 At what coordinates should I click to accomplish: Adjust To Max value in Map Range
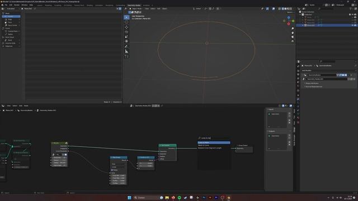tap(119, 183)
